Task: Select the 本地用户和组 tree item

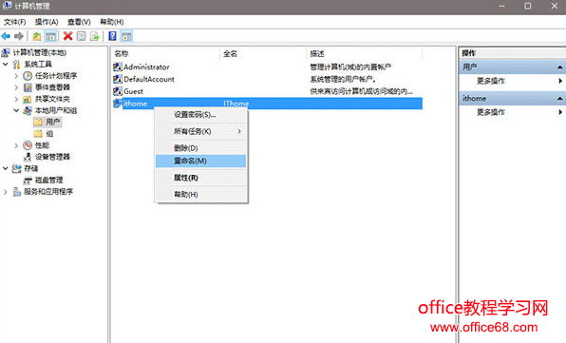Action: click(56, 110)
